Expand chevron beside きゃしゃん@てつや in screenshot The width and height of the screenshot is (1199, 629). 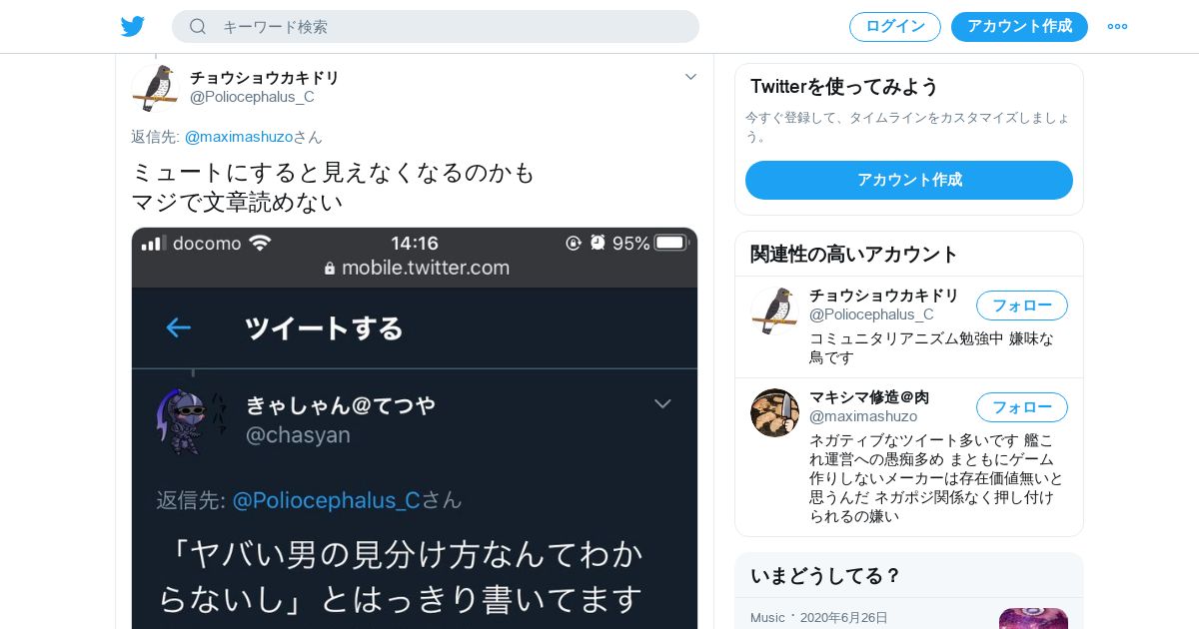(662, 403)
